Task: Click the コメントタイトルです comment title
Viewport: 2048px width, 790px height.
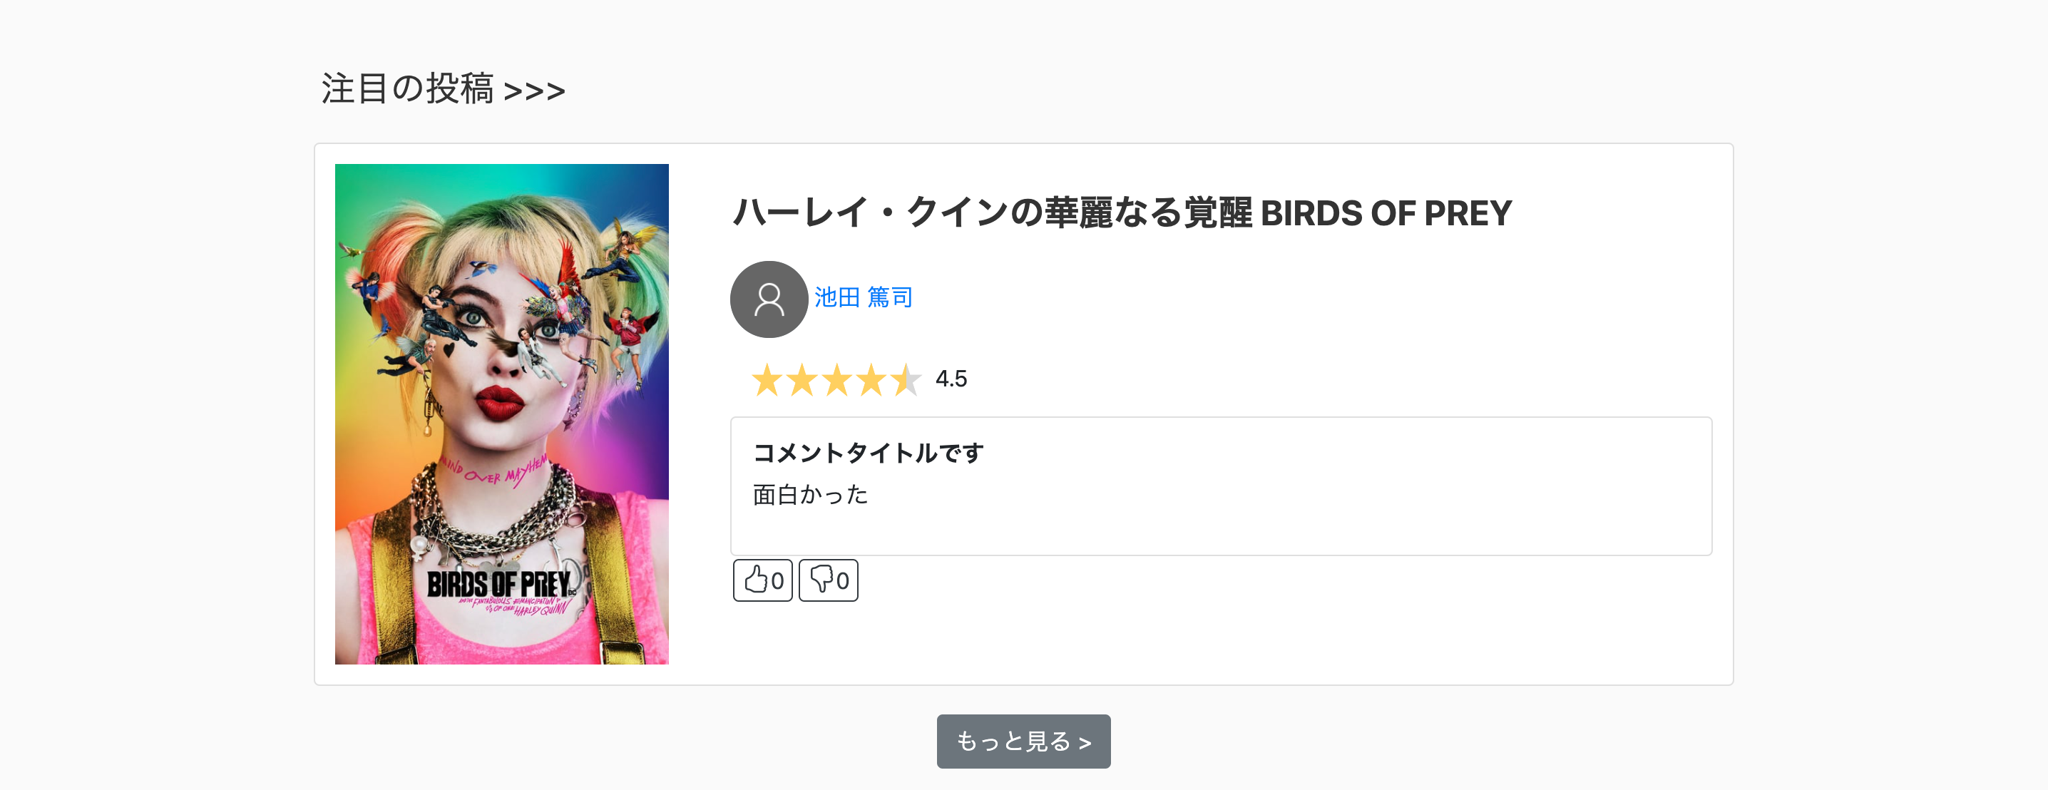Action: tap(868, 453)
